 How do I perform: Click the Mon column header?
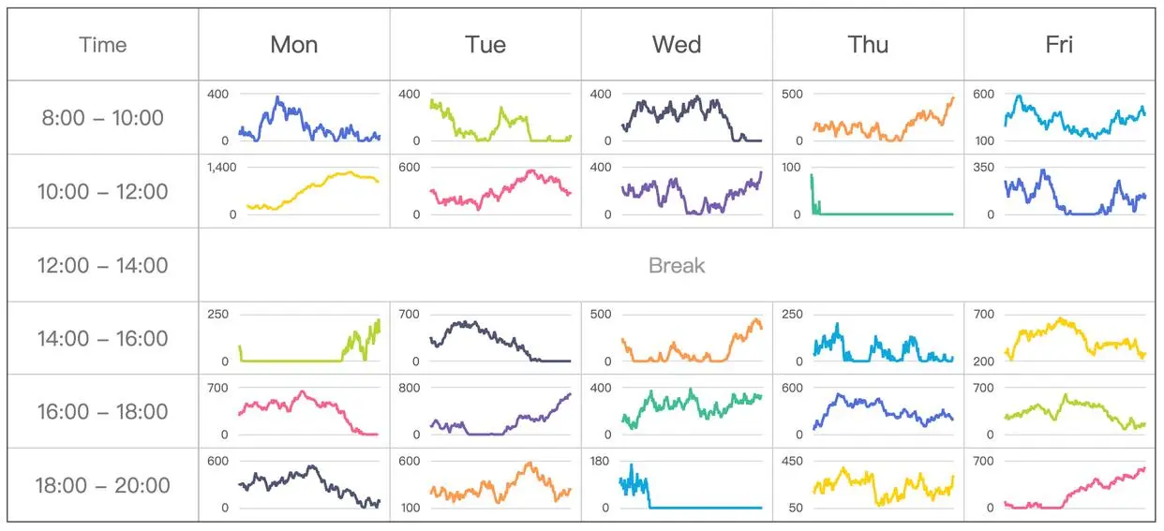coord(293,45)
